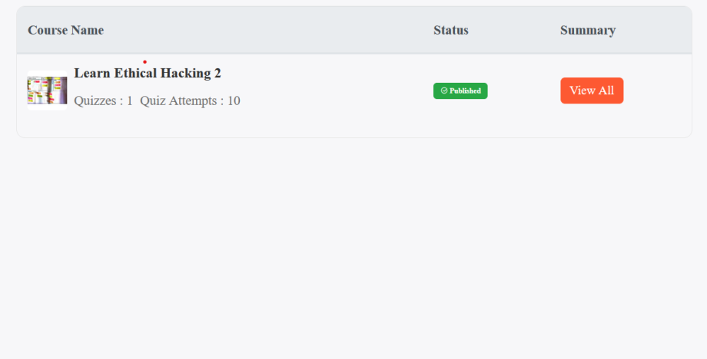Click the number 10 beside Quiz Attempts
Image resolution: width=707 pixels, height=359 pixels.
(x=234, y=100)
